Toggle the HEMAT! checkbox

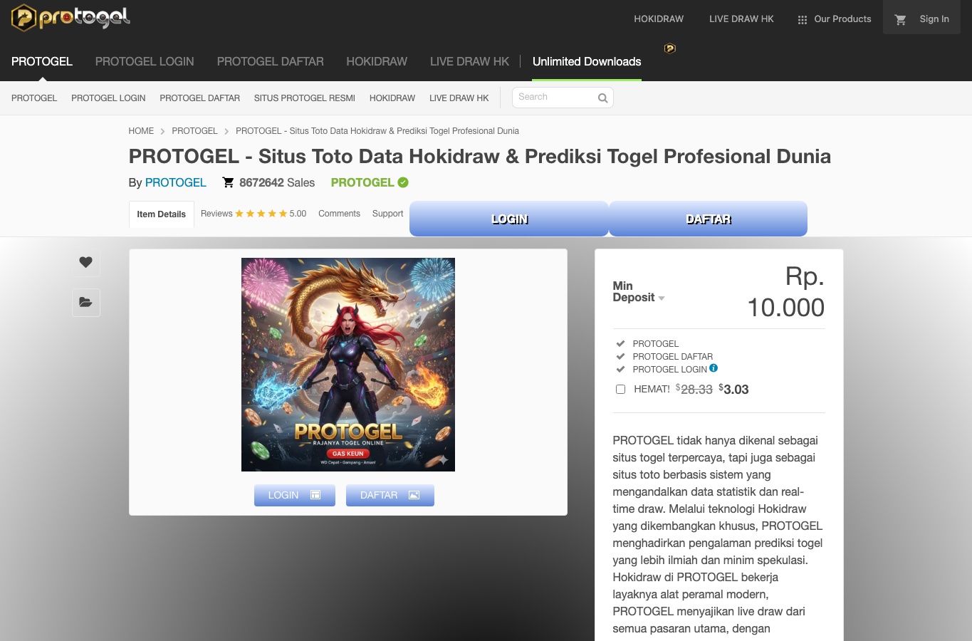tap(620, 389)
